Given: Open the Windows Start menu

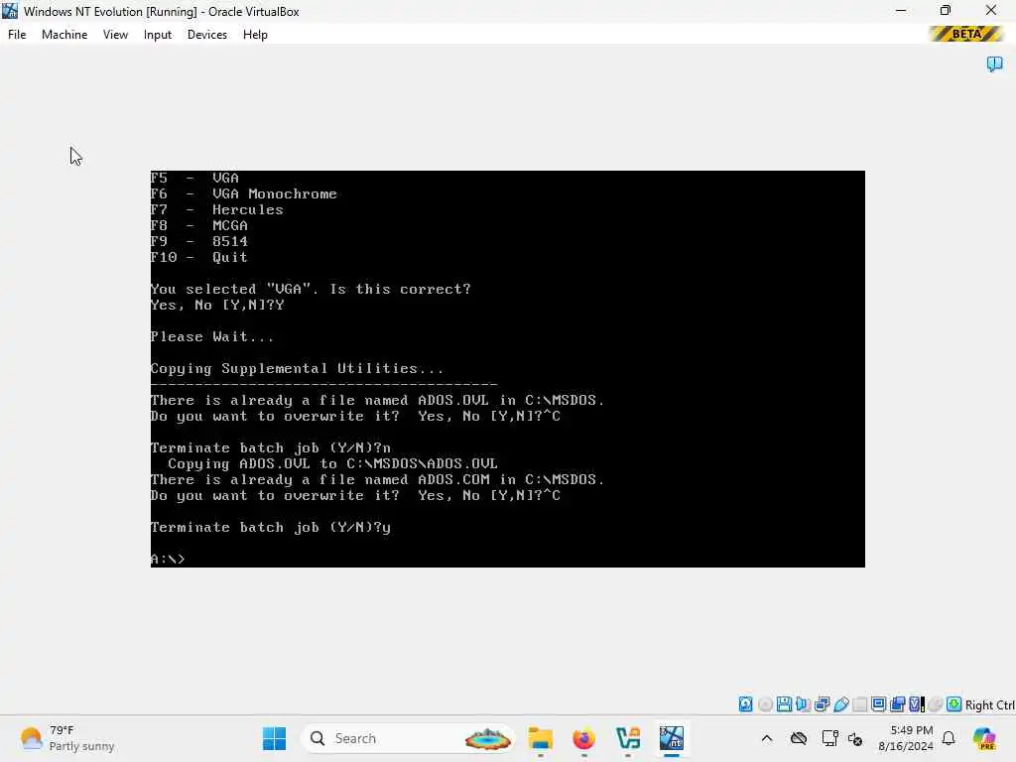Looking at the screenshot, I should click(274, 738).
